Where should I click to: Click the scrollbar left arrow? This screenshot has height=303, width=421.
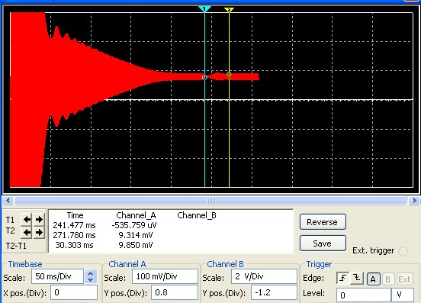(x=8, y=201)
